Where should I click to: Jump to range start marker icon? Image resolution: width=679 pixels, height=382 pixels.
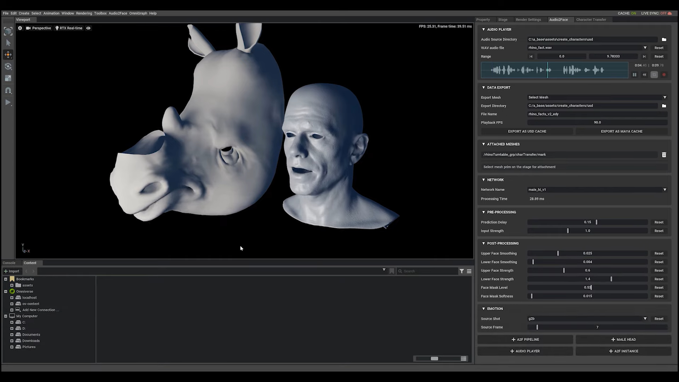531,56
